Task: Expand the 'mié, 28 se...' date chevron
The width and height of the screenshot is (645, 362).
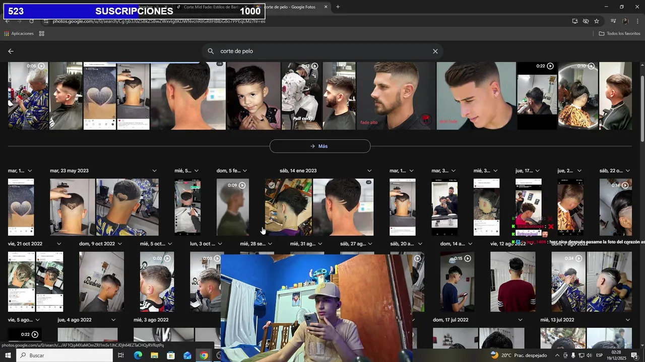Action: point(270,244)
